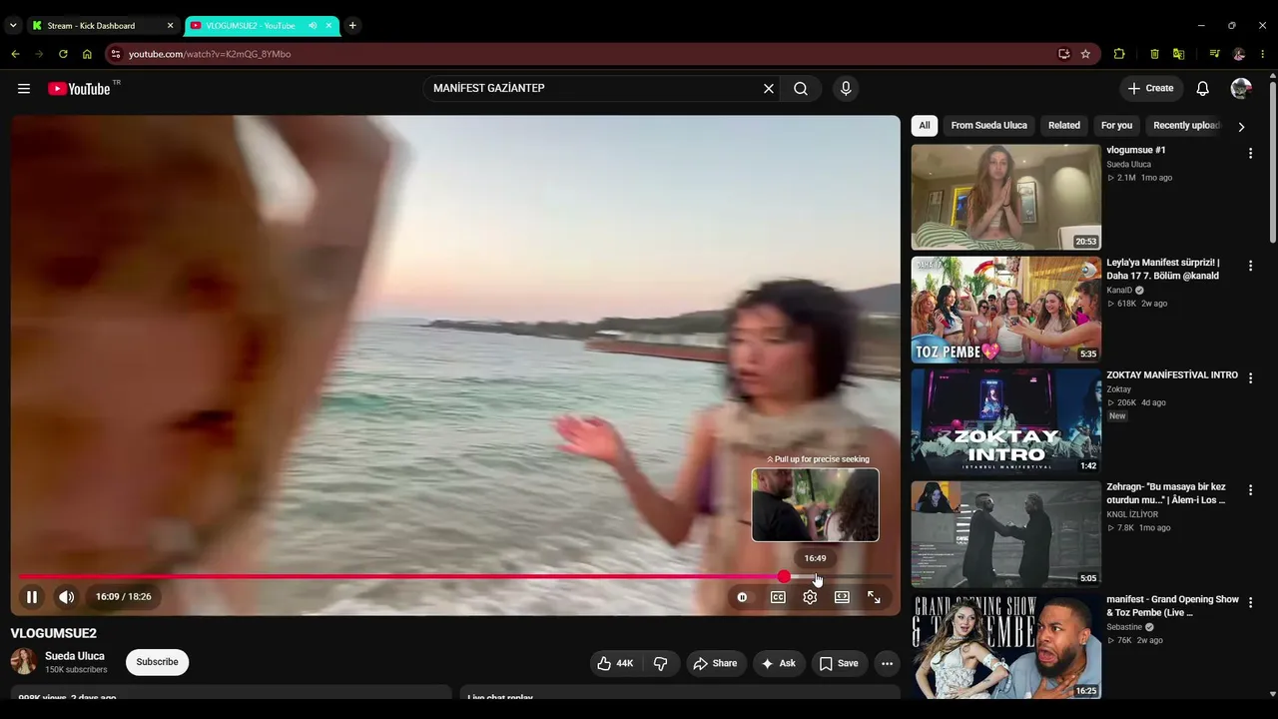
Task: Close the Kick Dashboard browser tab
Action: coord(170,26)
